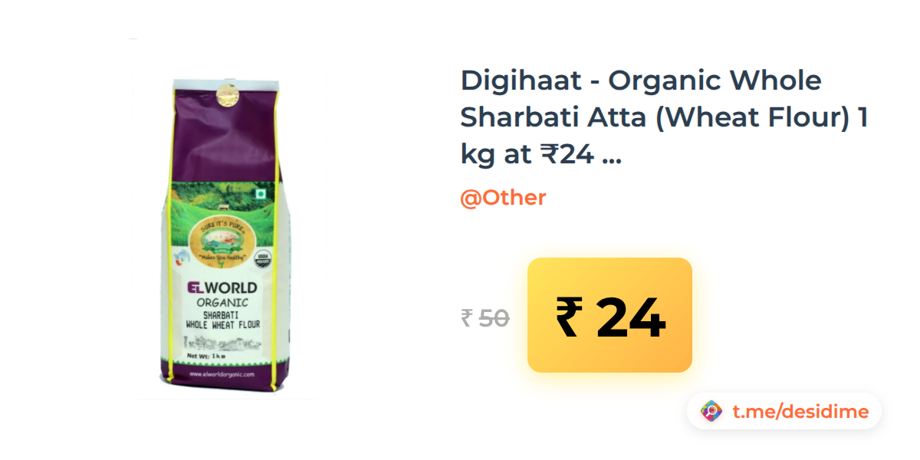
Task: Click the gold seal atop the bag
Action: (226, 97)
